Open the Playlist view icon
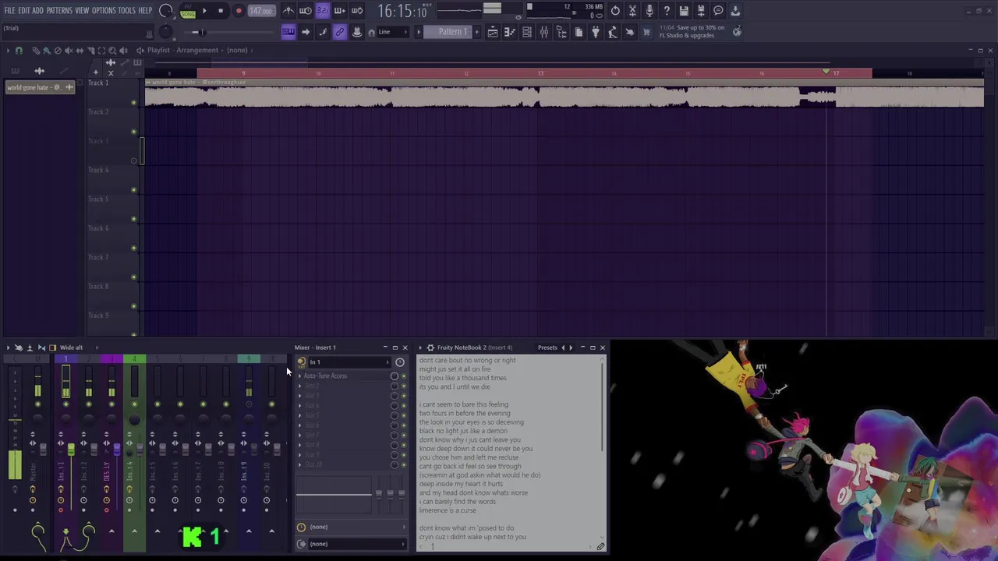 [493, 32]
